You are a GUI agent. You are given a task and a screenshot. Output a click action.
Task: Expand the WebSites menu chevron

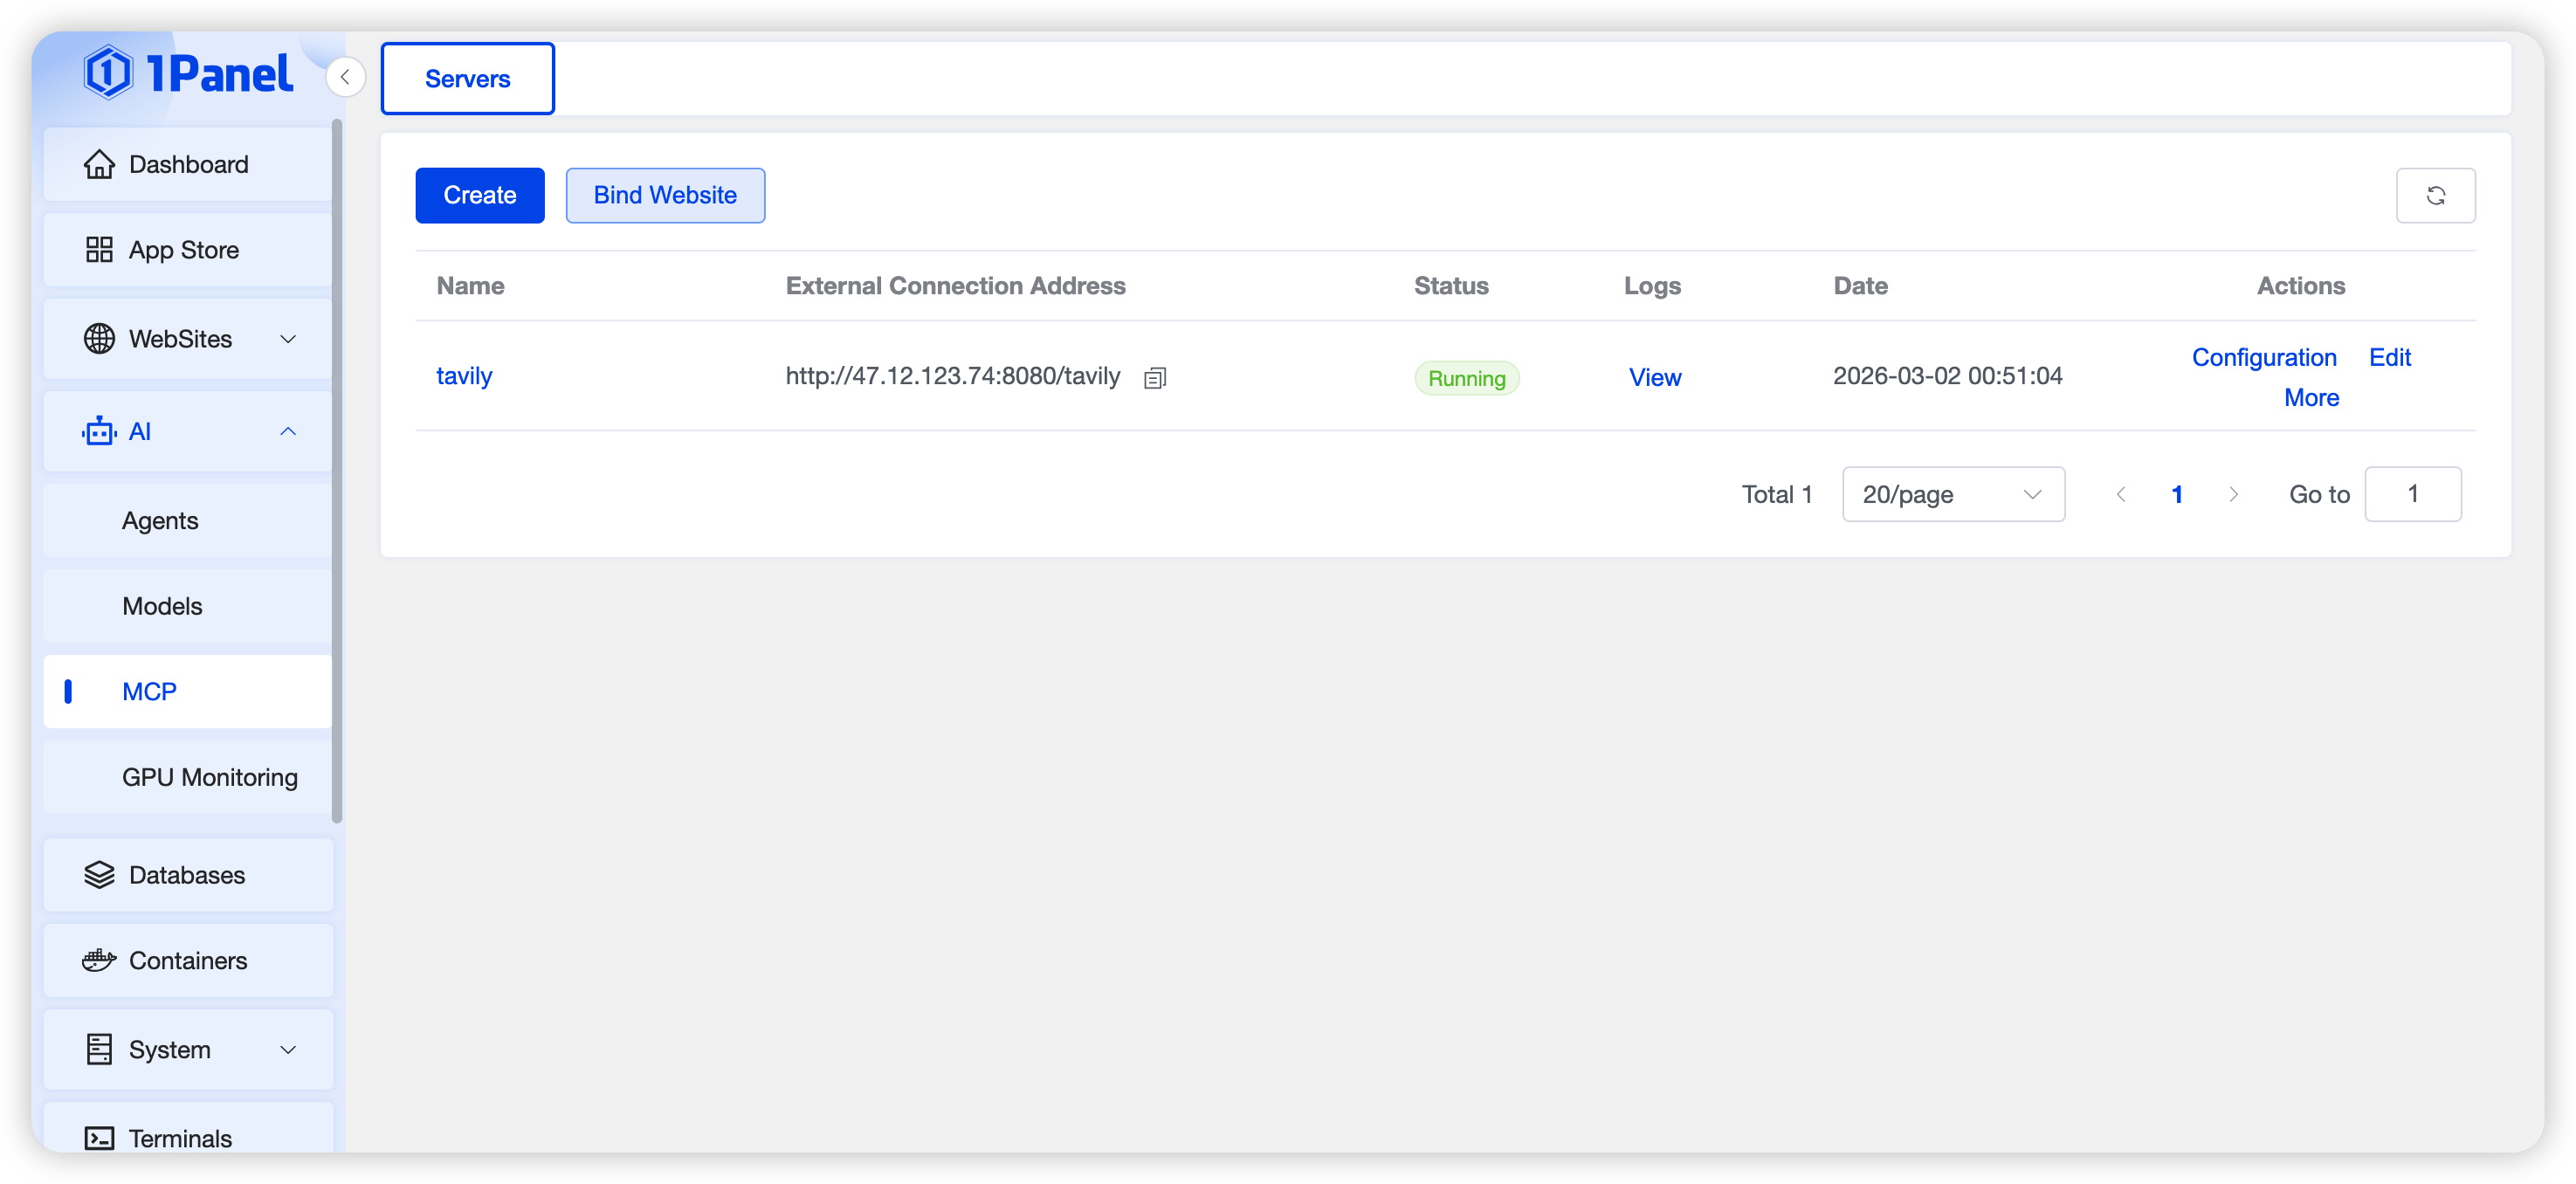pyautogui.click(x=288, y=339)
